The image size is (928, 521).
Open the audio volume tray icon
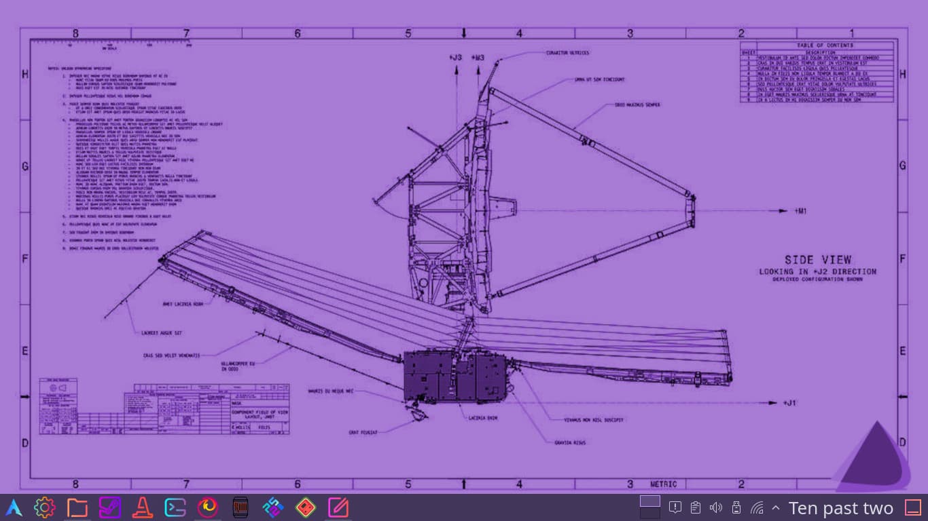715,507
